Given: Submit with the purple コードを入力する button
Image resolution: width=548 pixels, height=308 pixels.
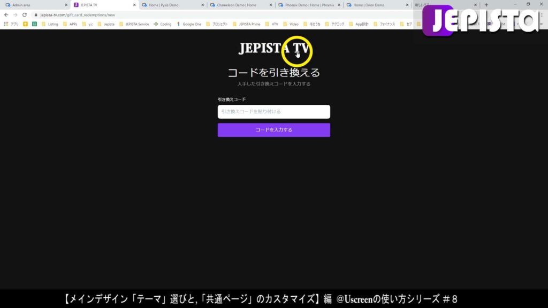Looking at the screenshot, I should 273,130.
